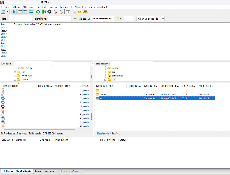Click the process transfer queue icon
230x175 pixels.
[44, 12]
